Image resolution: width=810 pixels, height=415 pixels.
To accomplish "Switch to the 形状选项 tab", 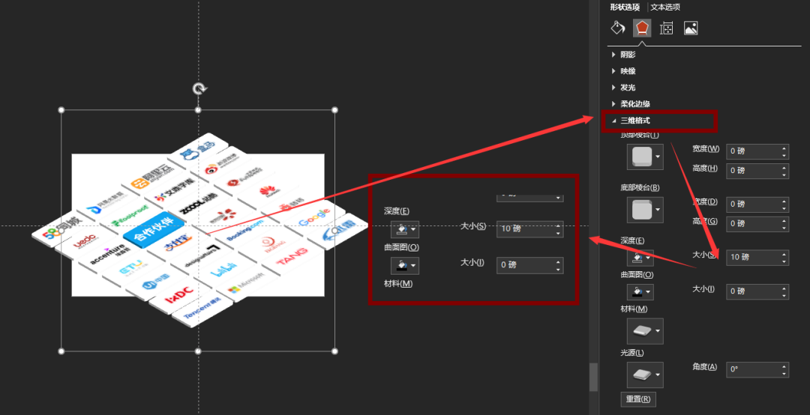I will click(625, 7).
